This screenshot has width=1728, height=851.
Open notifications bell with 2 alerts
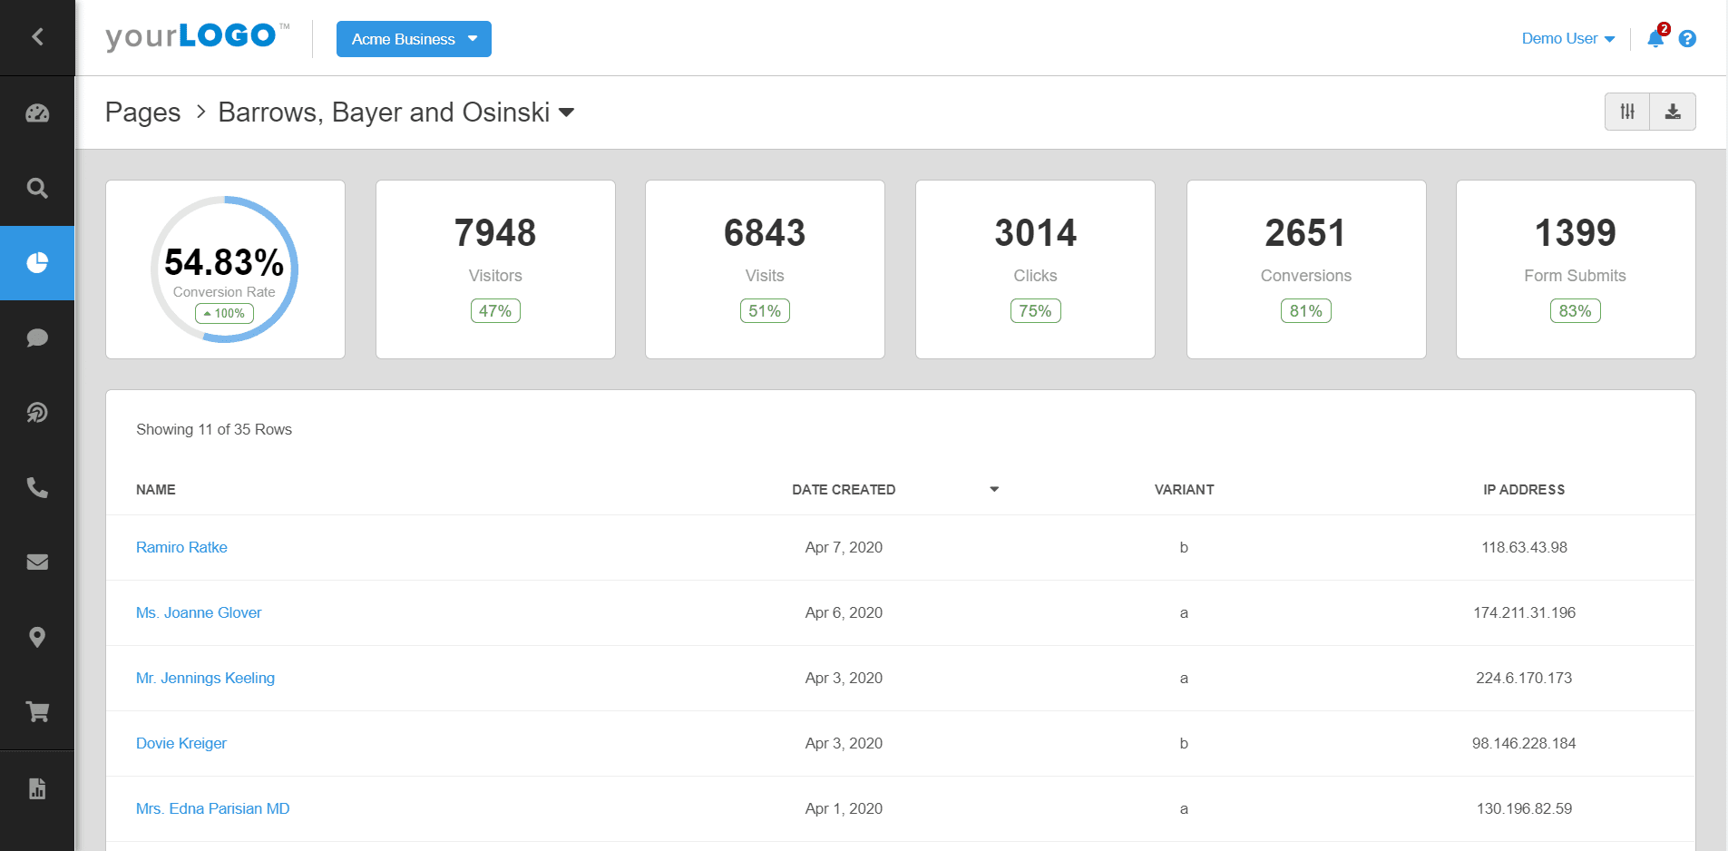click(x=1656, y=38)
